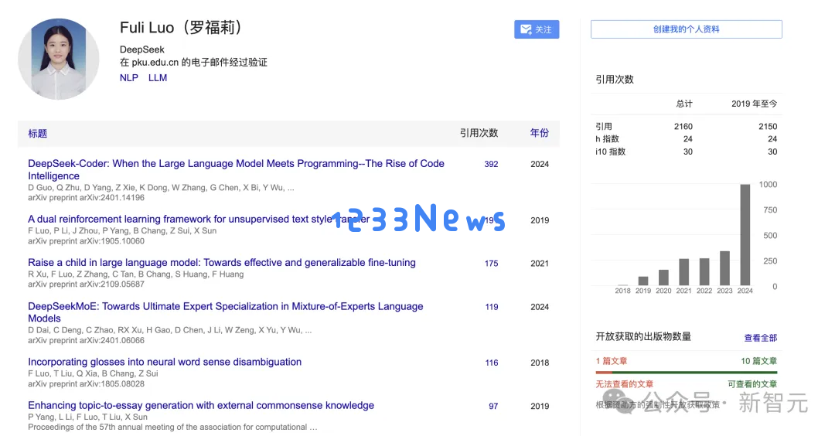Screen dimensions: 835x436
Task: Click the 116 citation count
Action: tap(492, 363)
